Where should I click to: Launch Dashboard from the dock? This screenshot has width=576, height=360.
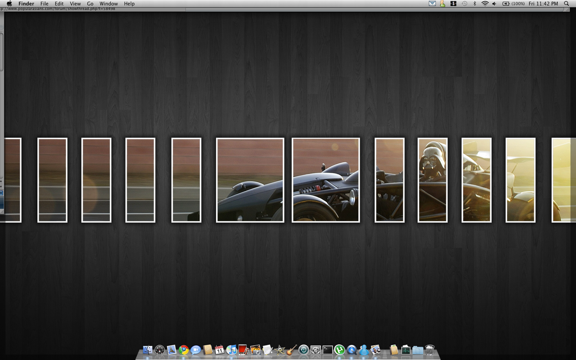click(160, 349)
